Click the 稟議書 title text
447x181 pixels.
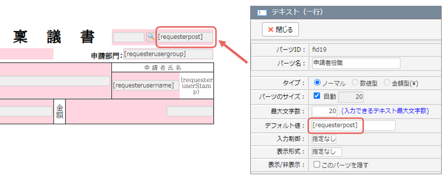click(x=54, y=37)
